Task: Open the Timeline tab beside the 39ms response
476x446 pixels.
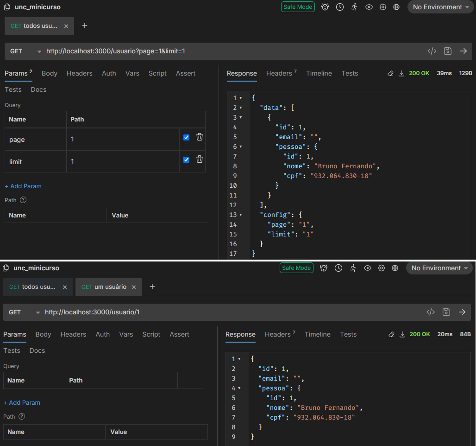Action: [319, 73]
